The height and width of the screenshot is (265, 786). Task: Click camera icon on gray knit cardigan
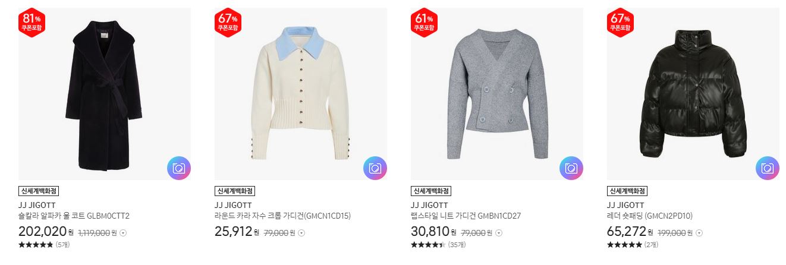pyautogui.click(x=571, y=168)
